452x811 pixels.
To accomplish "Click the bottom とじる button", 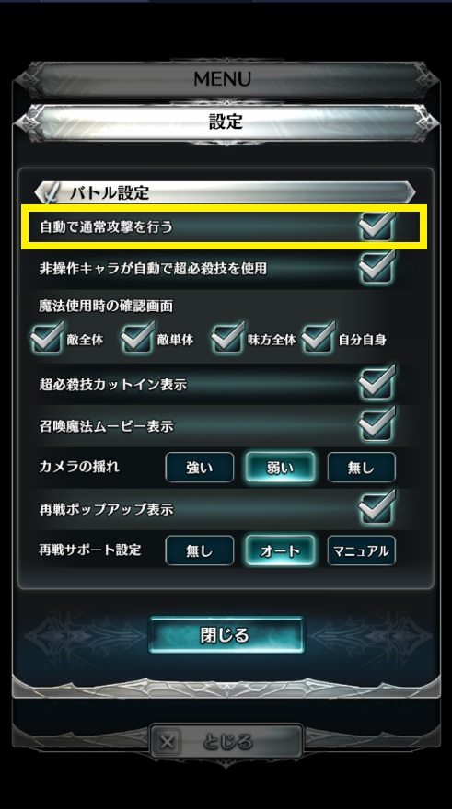I will (226, 742).
